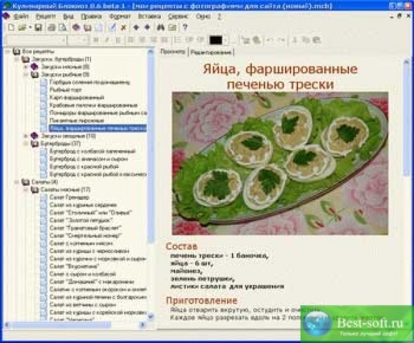Switch to the Просмотр tab

click(173, 52)
